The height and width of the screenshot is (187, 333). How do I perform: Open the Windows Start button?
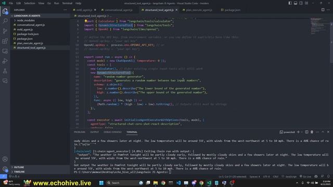(101, 183)
